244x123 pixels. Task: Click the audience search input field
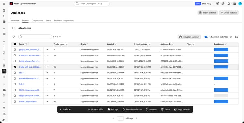coord(35,37)
